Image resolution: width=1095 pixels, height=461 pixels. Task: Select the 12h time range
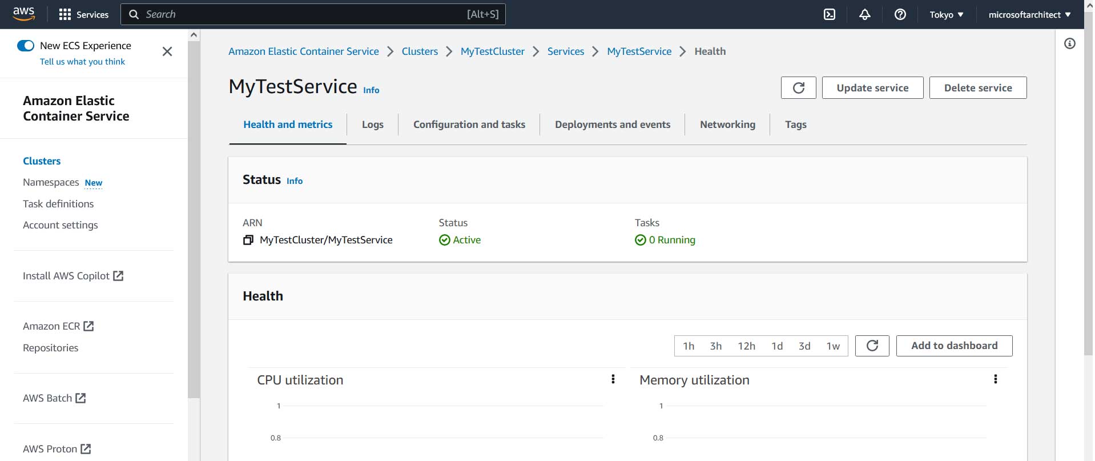point(746,346)
